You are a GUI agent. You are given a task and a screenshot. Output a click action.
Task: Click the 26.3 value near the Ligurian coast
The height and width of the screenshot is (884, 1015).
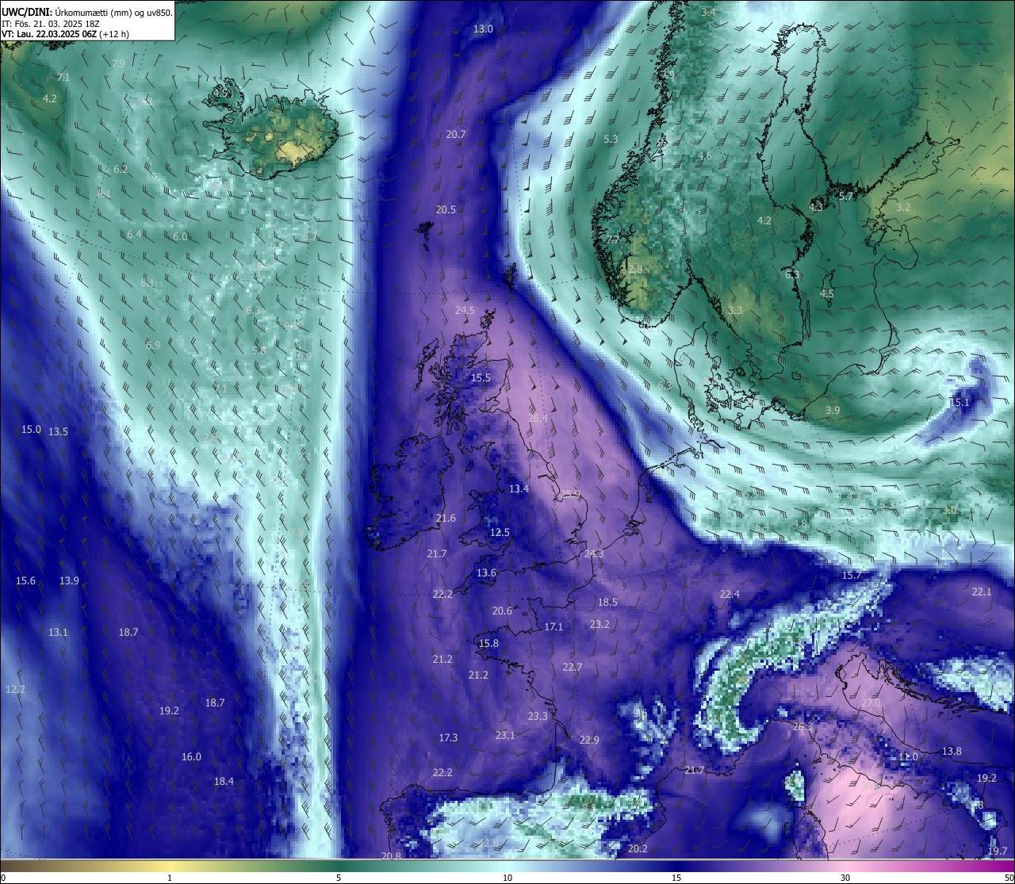click(x=802, y=726)
